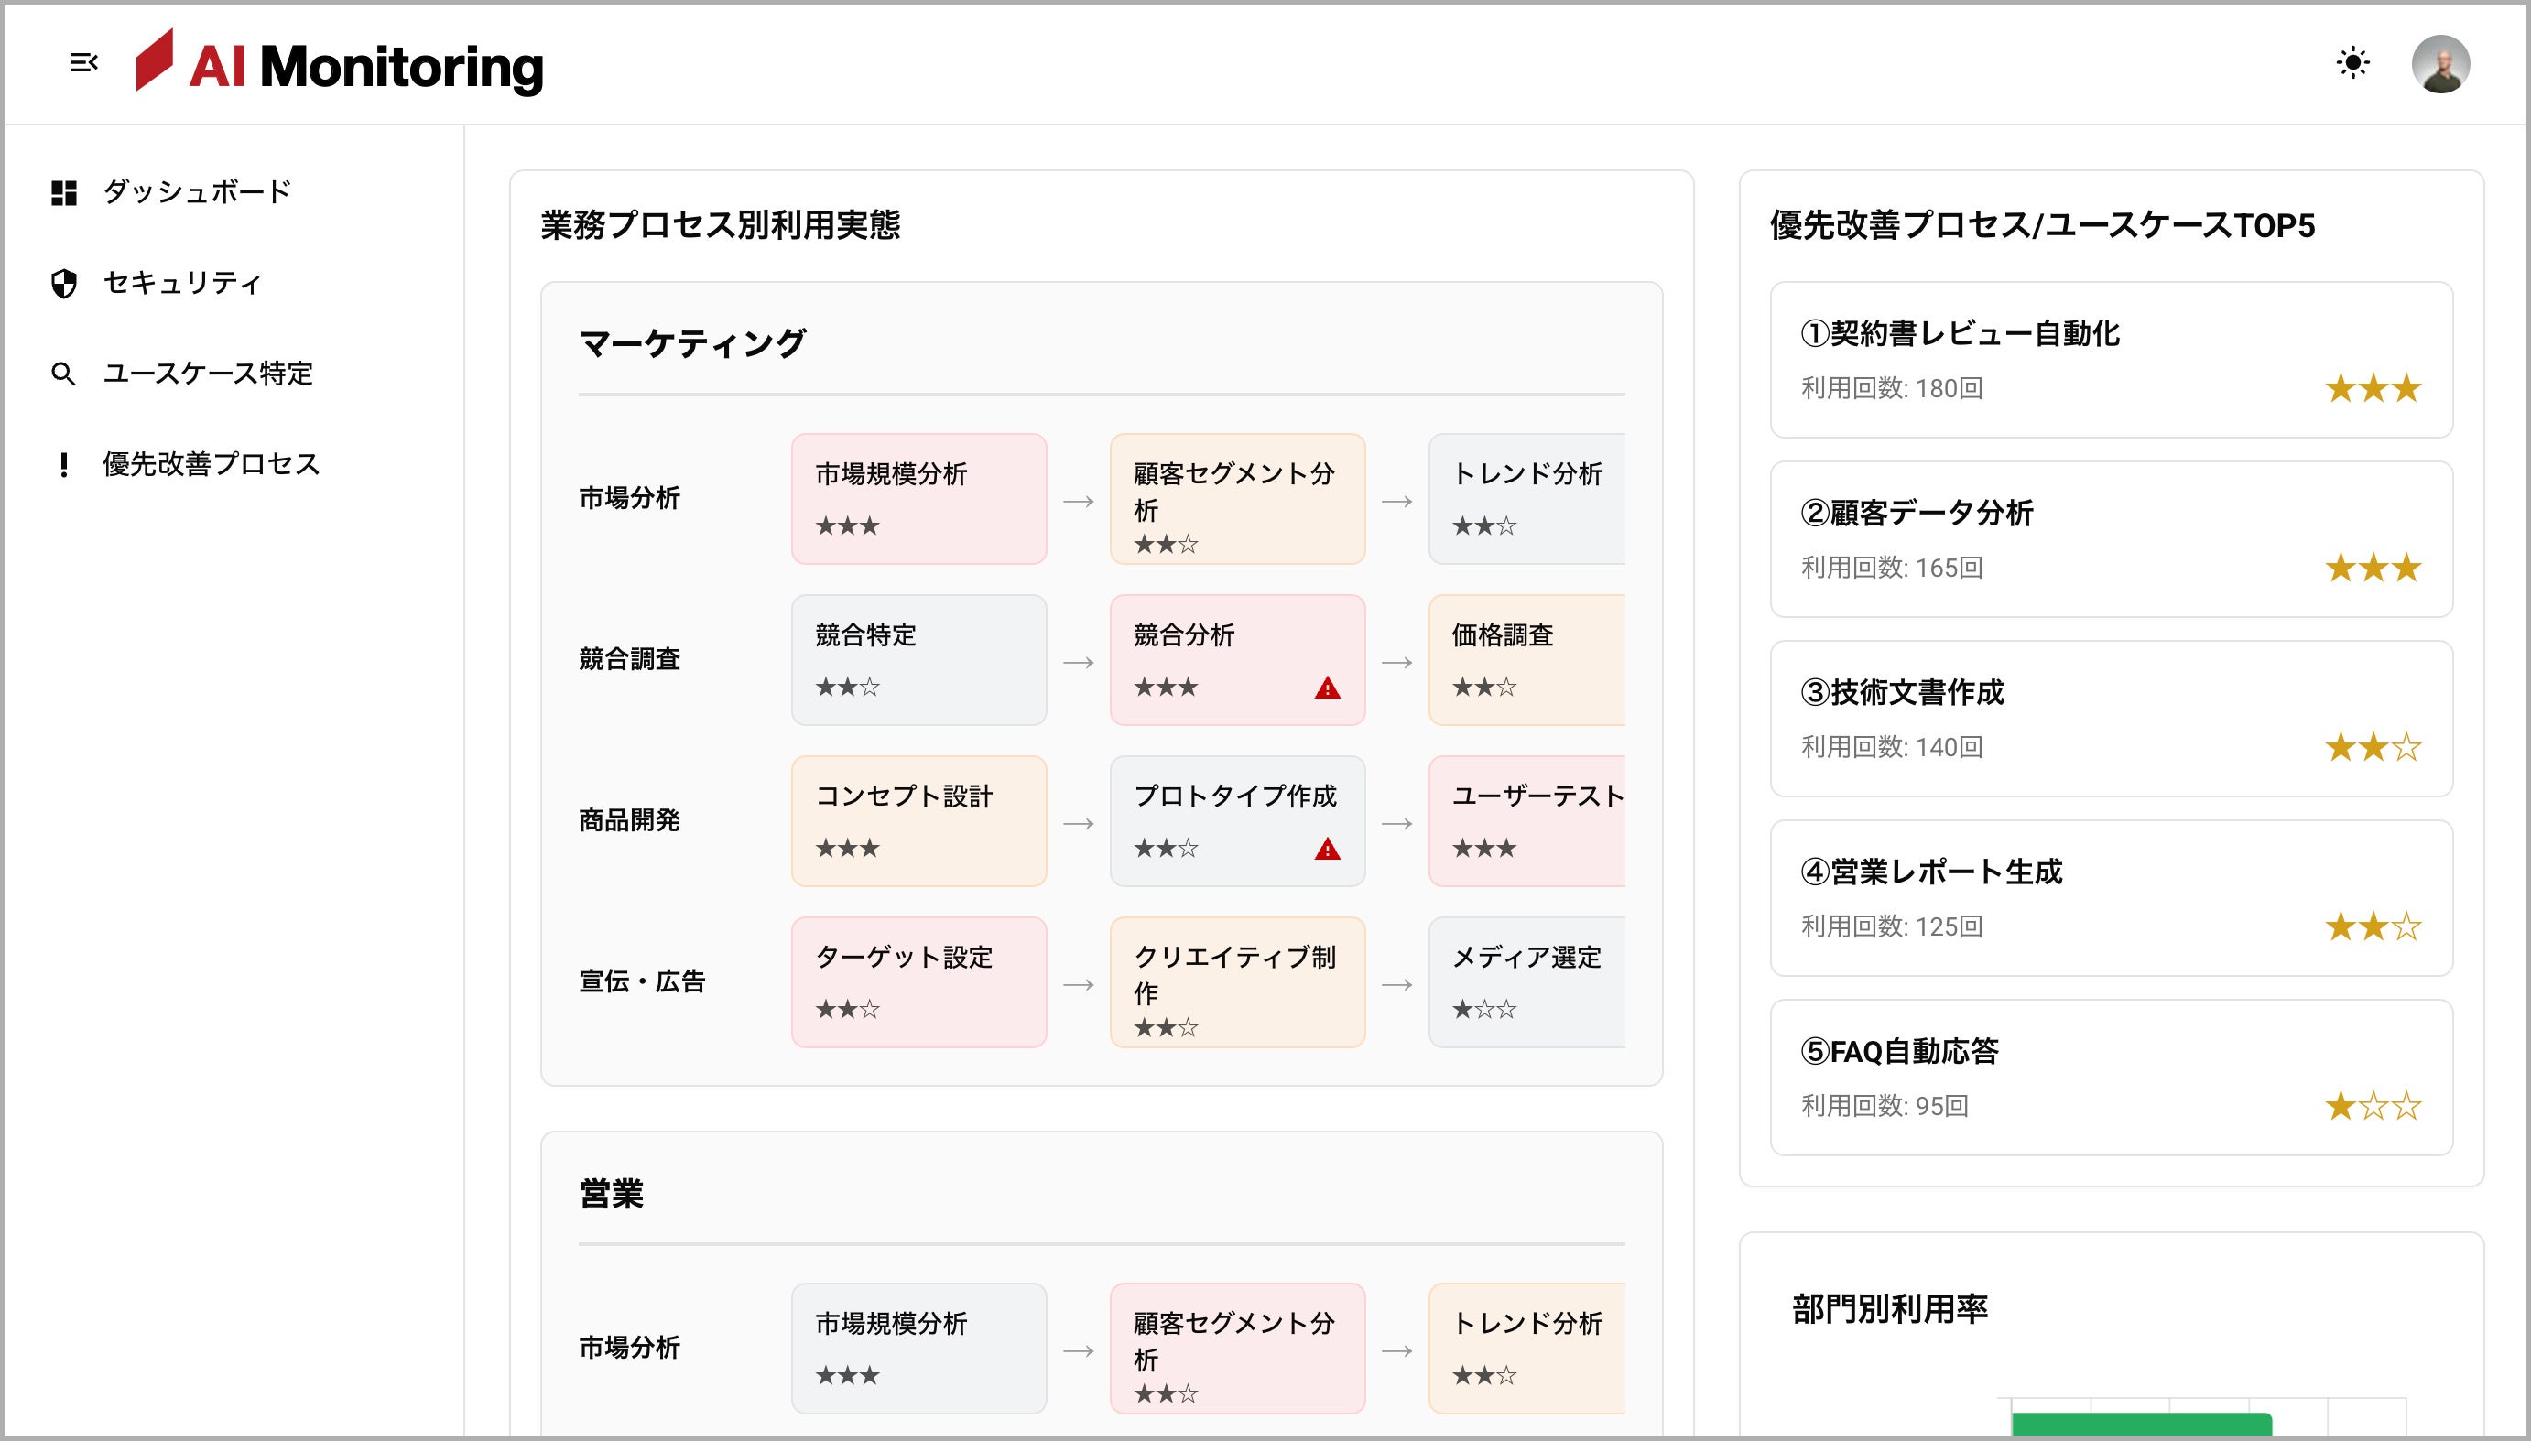
Task: Click the ユースケース特定 magnifier icon
Action: click(x=63, y=374)
